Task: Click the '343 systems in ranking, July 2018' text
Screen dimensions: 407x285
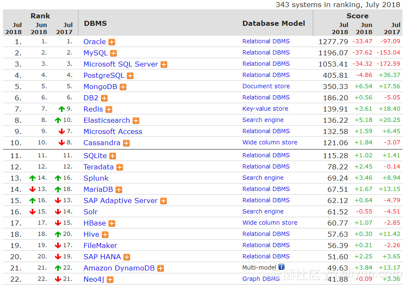Action: pyautogui.click(x=338, y=5)
